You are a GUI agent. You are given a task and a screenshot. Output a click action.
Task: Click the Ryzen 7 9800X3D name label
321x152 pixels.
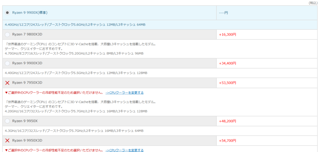click(x=27, y=34)
